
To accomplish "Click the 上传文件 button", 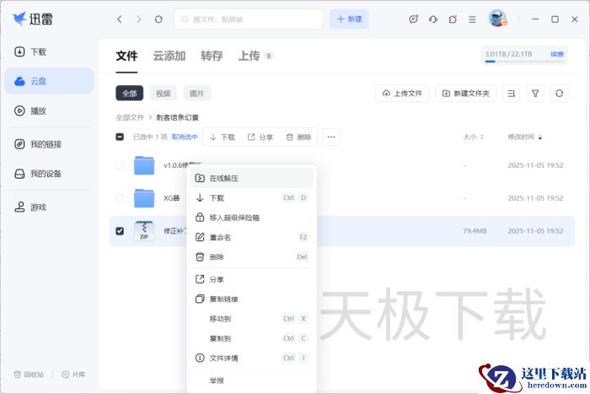I will tap(402, 94).
